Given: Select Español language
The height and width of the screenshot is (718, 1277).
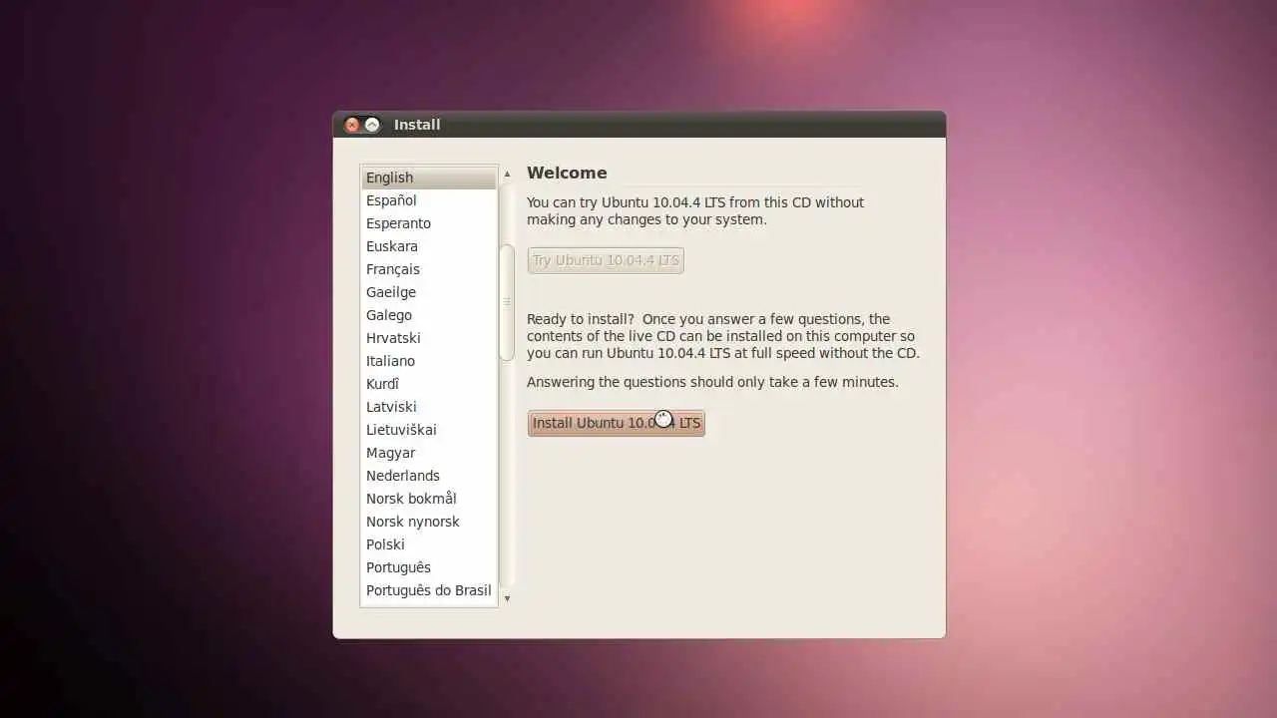Looking at the screenshot, I should pyautogui.click(x=429, y=200).
